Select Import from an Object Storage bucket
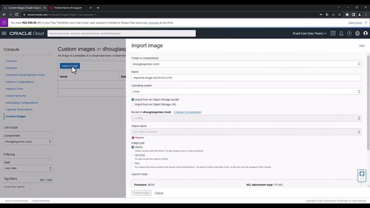This screenshot has width=370, height=208. tap(133, 100)
